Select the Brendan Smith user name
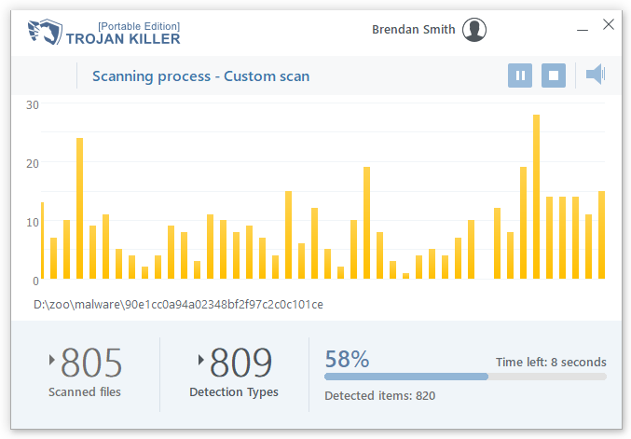 (x=413, y=30)
